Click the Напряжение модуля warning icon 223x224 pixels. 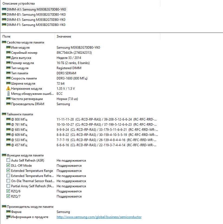8,88
